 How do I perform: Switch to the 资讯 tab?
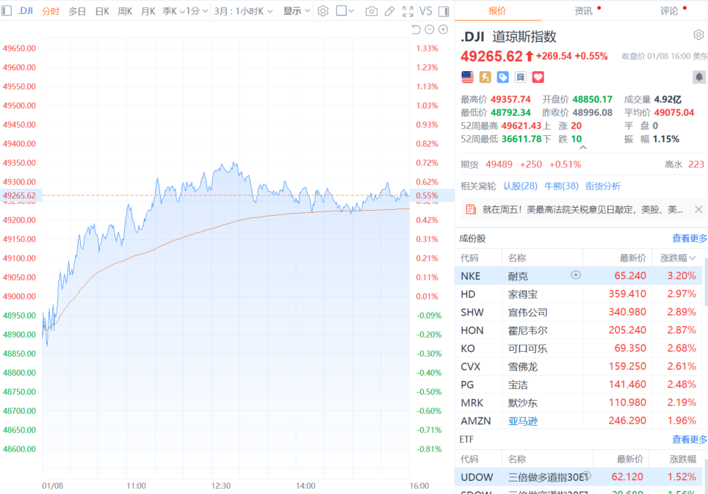(584, 11)
